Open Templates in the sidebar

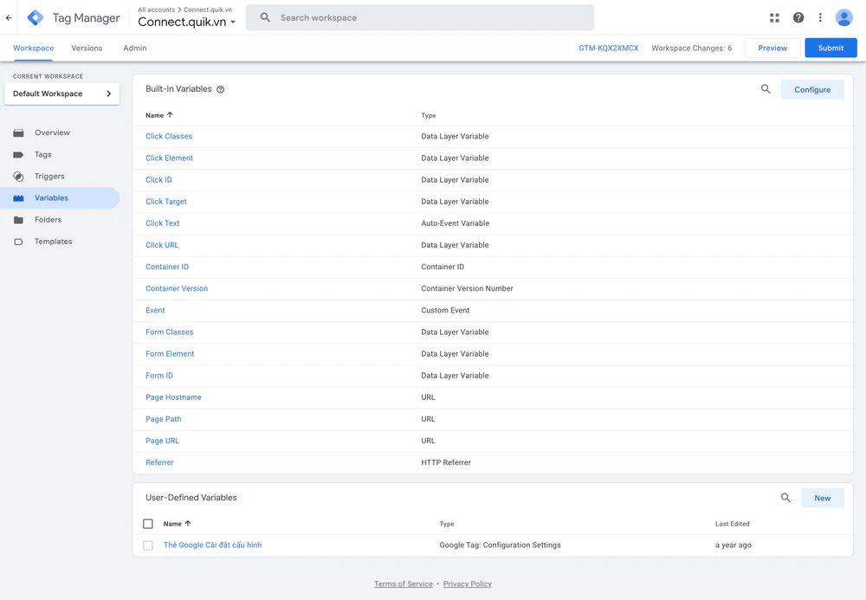pos(53,242)
